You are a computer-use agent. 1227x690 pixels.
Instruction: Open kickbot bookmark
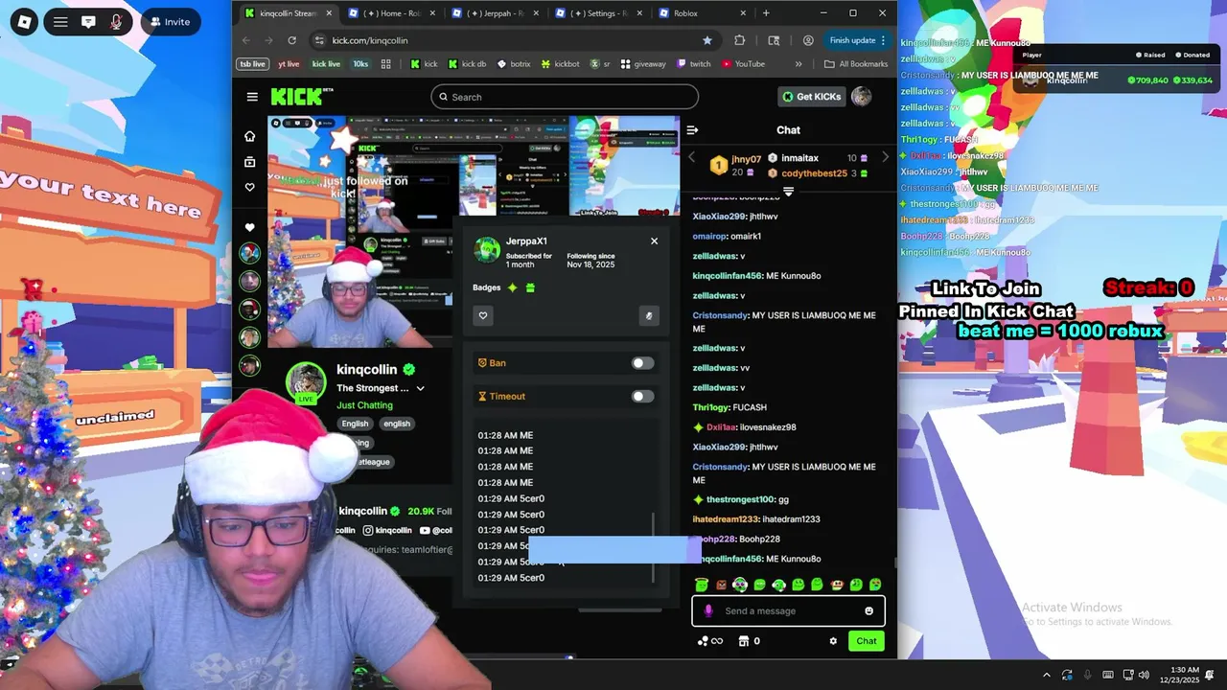click(561, 64)
